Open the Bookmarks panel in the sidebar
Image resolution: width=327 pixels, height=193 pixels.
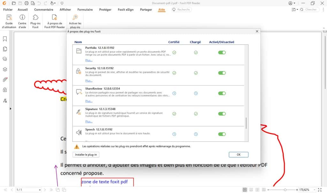(x=4, y=39)
